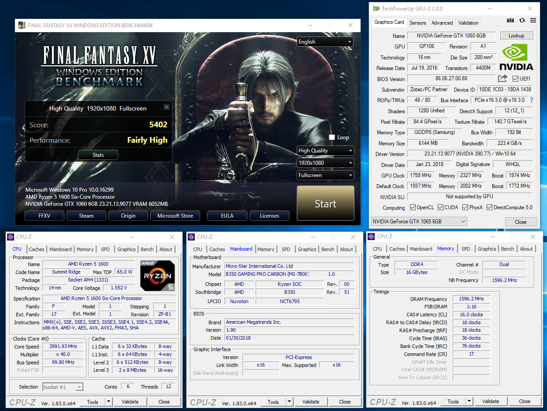Click Validate in CPU-Z CPU window
This screenshot has height=411, width=547.
[x=130, y=402]
